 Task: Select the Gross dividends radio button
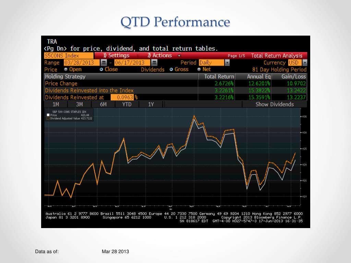171,69
